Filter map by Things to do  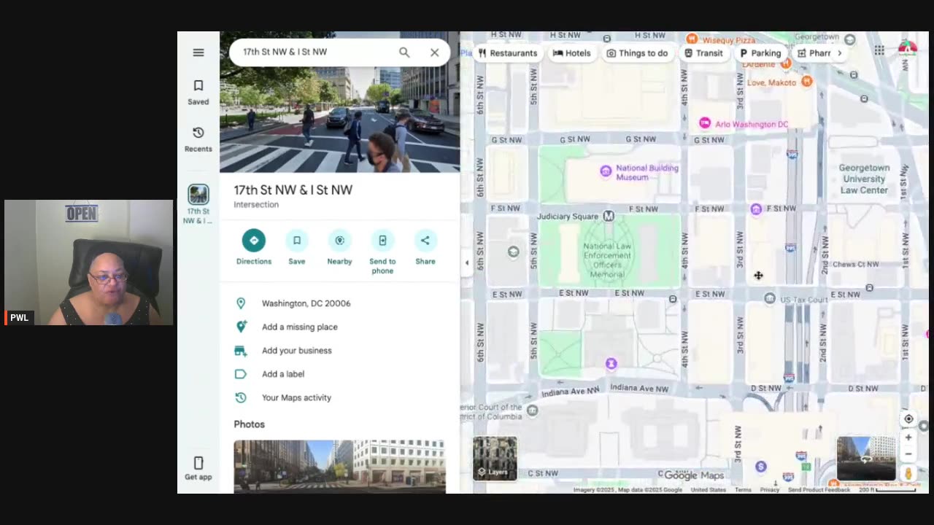pyautogui.click(x=637, y=53)
